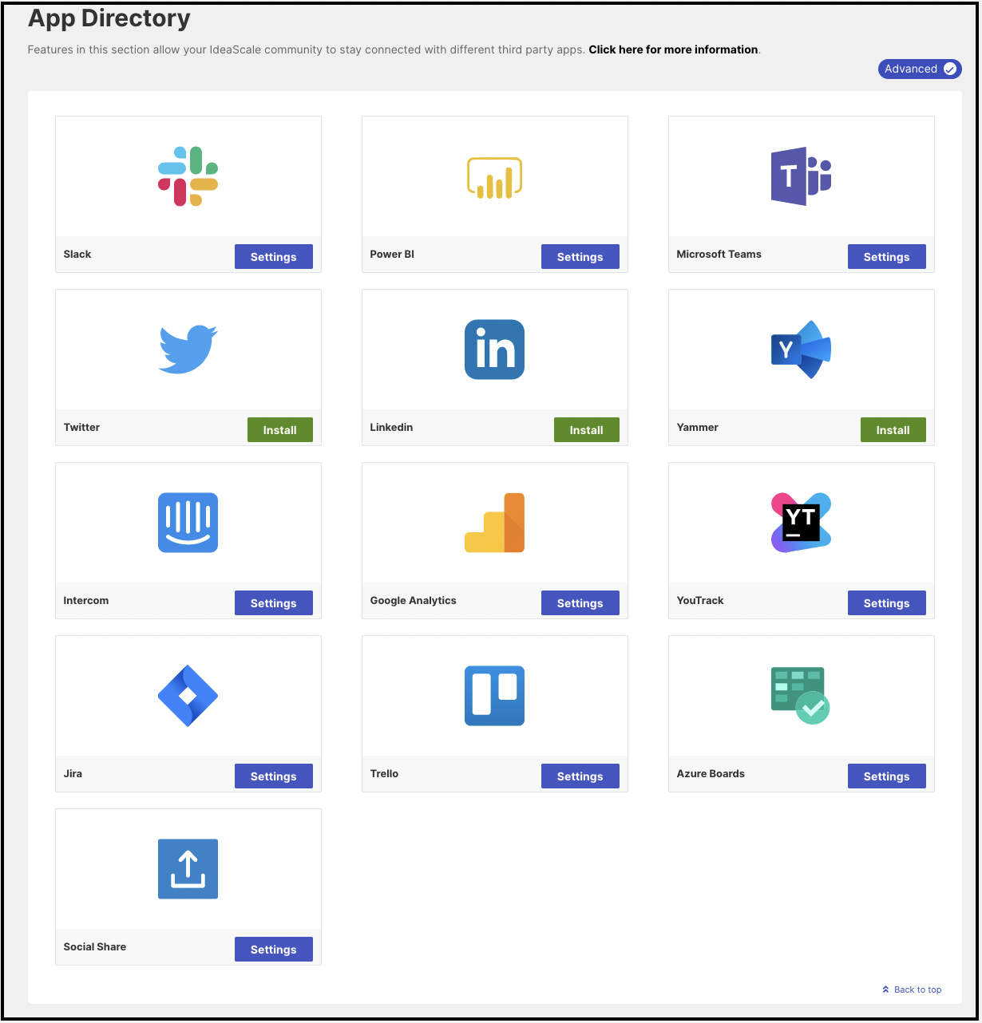Install the Twitter app
Viewport: 982px width, 1023px height.
coord(279,429)
